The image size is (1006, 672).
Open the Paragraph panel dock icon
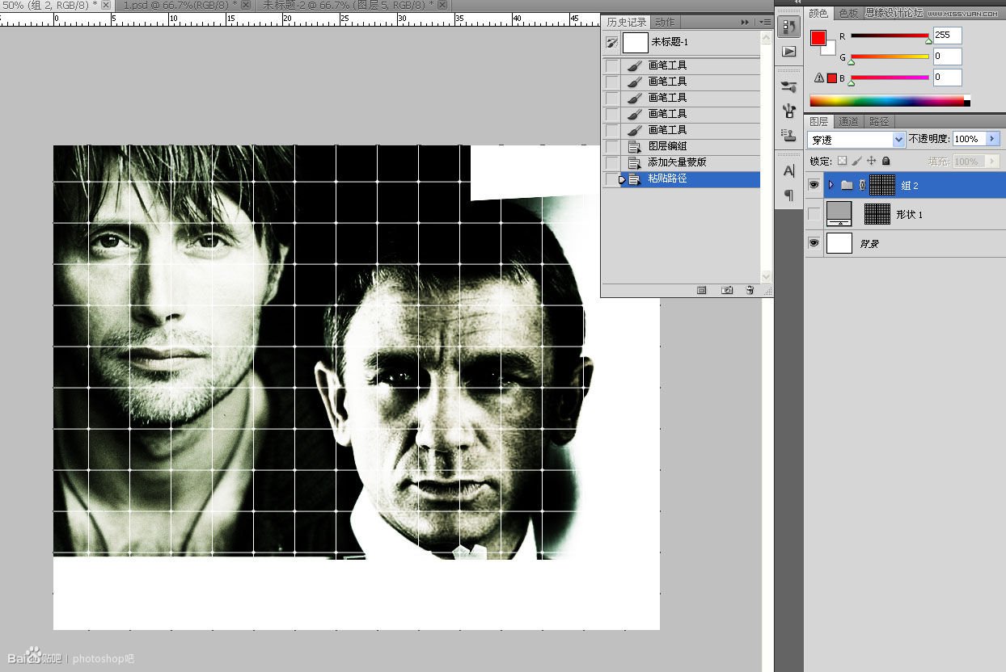[788, 195]
